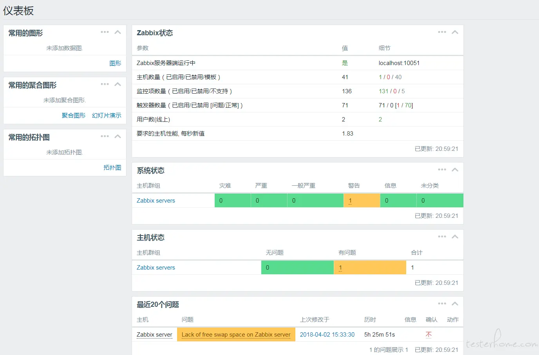539x355 pixels.
Task: Click the 上次修改于 column header
Action: [315, 320]
